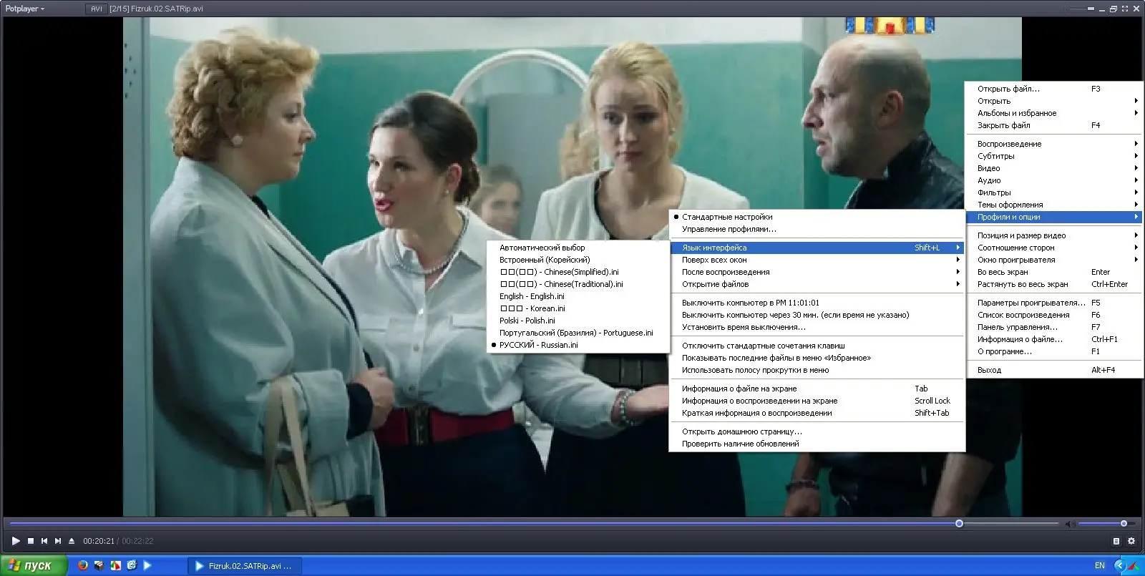Stop the video playback

tap(31, 541)
